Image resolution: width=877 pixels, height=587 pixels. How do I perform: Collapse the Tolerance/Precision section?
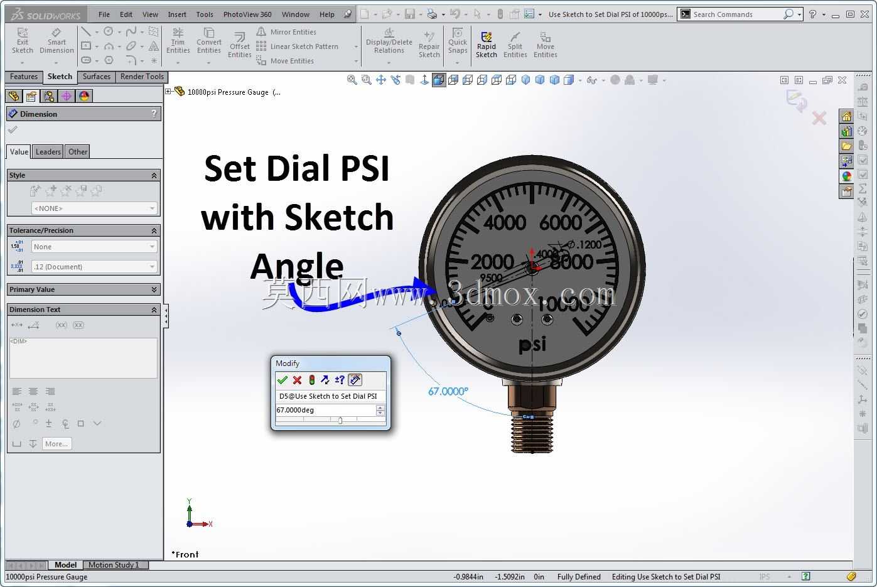154,231
